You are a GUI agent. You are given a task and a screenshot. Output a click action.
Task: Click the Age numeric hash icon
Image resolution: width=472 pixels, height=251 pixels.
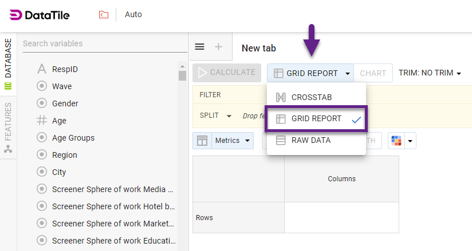click(x=42, y=121)
